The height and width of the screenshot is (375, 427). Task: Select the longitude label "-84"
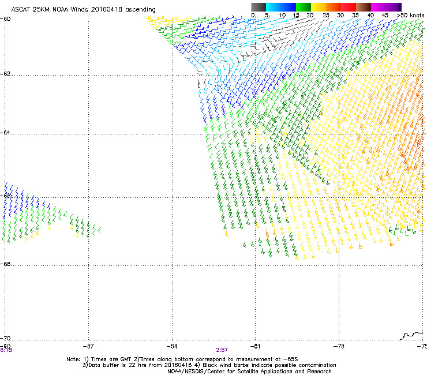172,346
